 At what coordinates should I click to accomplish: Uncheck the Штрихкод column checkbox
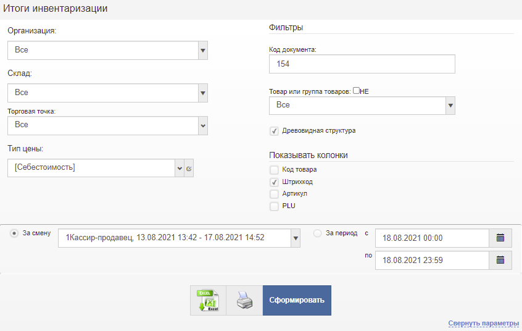pos(274,182)
